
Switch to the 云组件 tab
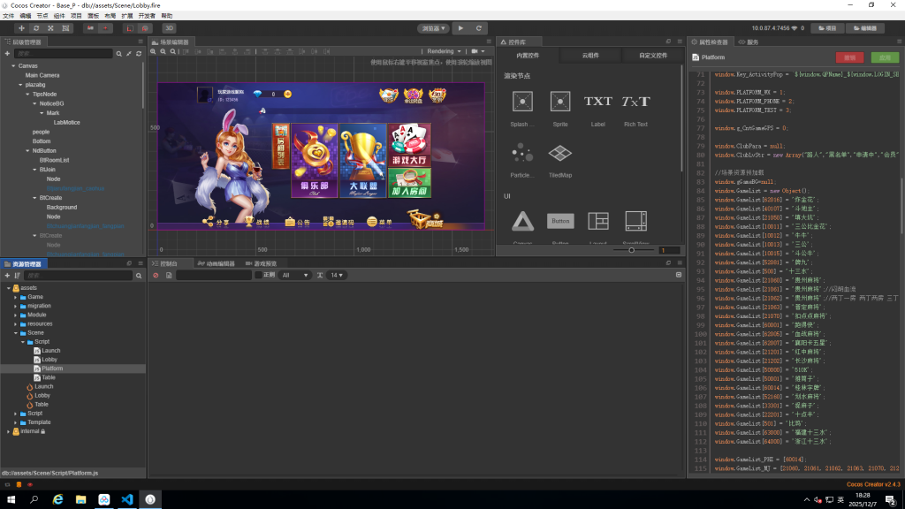[590, 56]
